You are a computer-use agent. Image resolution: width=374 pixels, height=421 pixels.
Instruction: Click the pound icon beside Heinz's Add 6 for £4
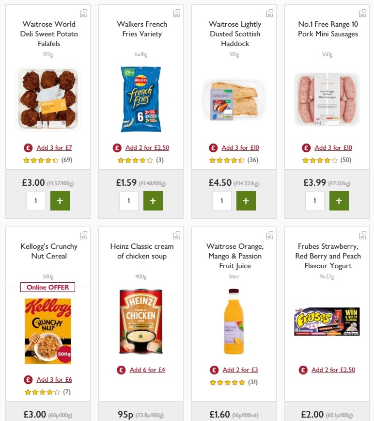[121, 370]
